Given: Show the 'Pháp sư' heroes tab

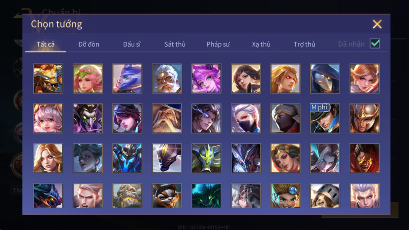Looking at the screenshot, I should pos(218,44).
